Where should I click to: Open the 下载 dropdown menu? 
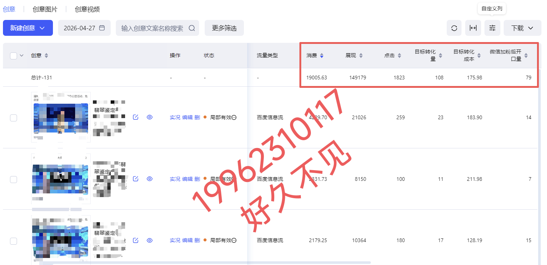tap(522, 28)
